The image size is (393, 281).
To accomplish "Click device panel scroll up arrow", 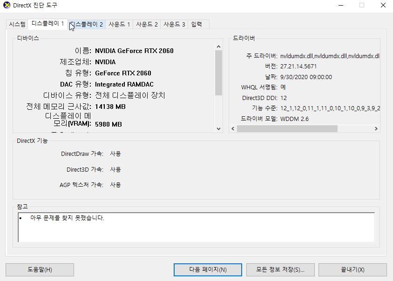I will 218,47.
